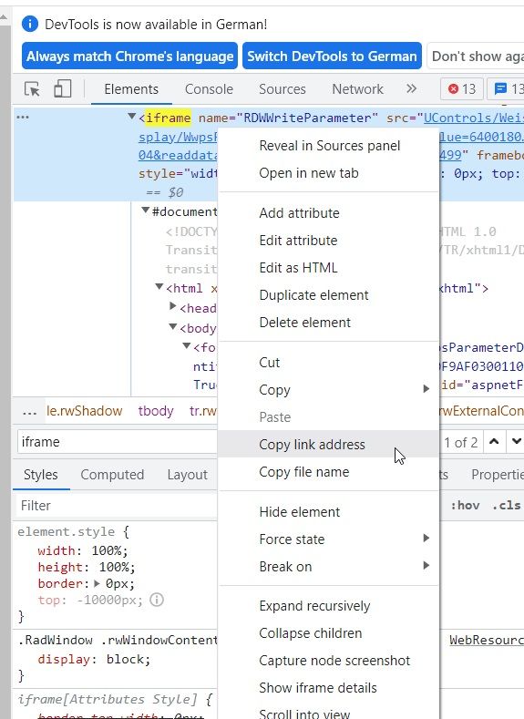
Task: Click breadcrumb overflow ellipsis
Action: tap(29, 411)
